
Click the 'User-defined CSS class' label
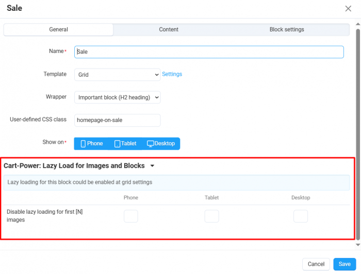tap(38, 119)
